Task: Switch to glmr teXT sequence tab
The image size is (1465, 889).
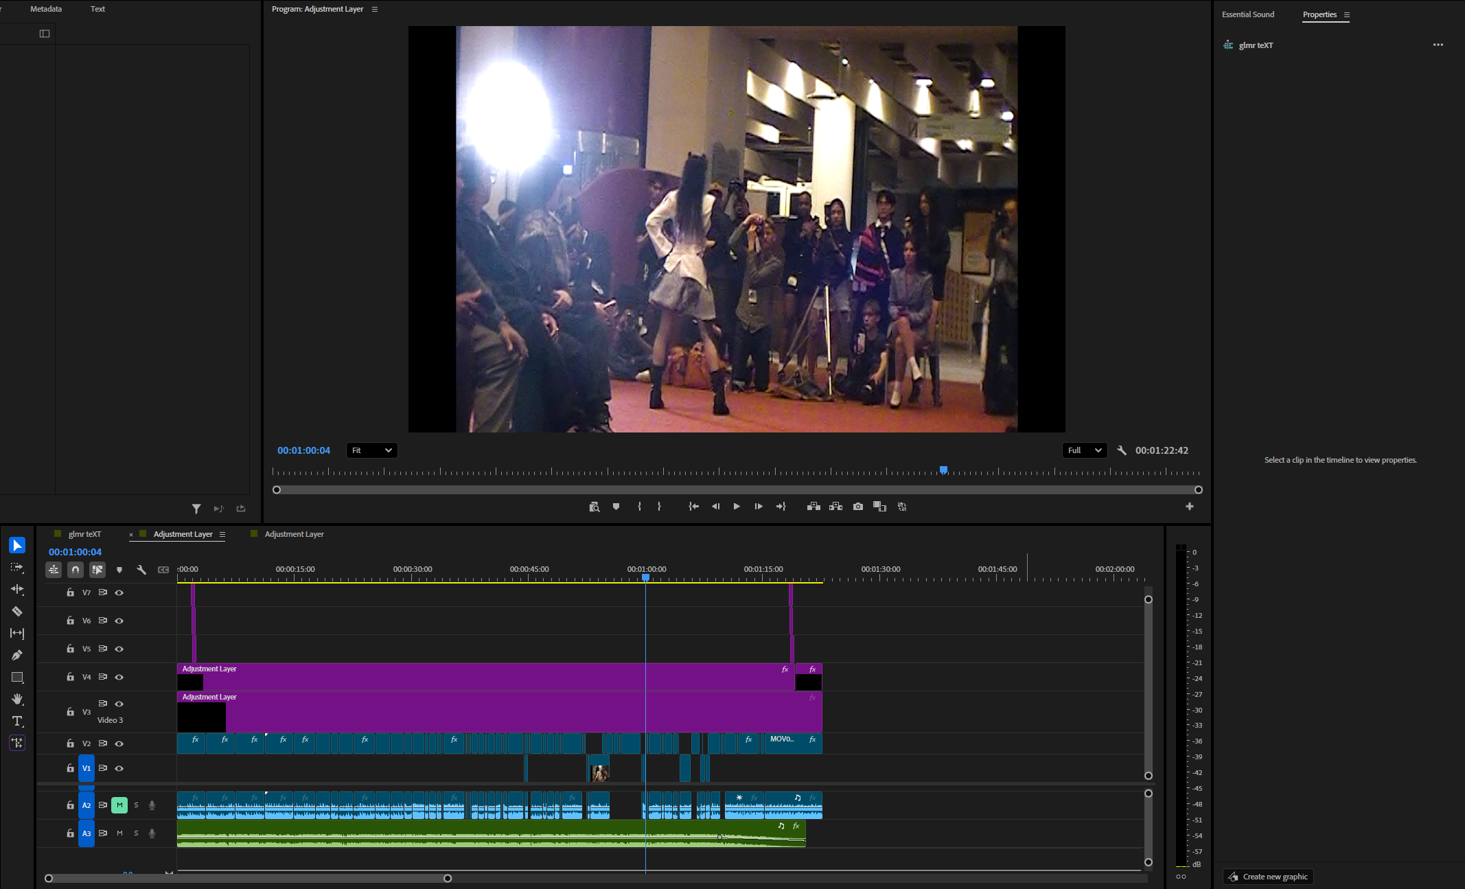Action: point(84,534)
